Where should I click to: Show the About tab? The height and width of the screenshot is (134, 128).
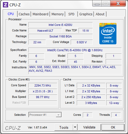[100, 14]
